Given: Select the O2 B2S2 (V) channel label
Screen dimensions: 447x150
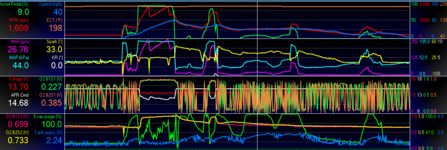Looking at the screenshot, I should 17,133.
